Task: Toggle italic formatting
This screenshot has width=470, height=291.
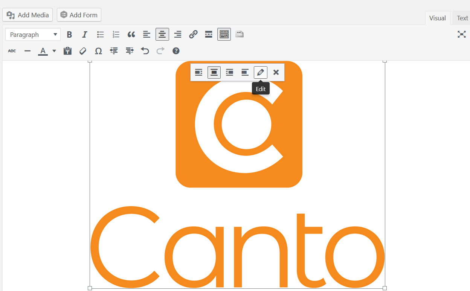Action: 85,35
